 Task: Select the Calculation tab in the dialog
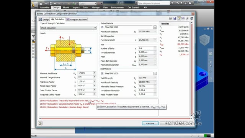tap(58, 19)
